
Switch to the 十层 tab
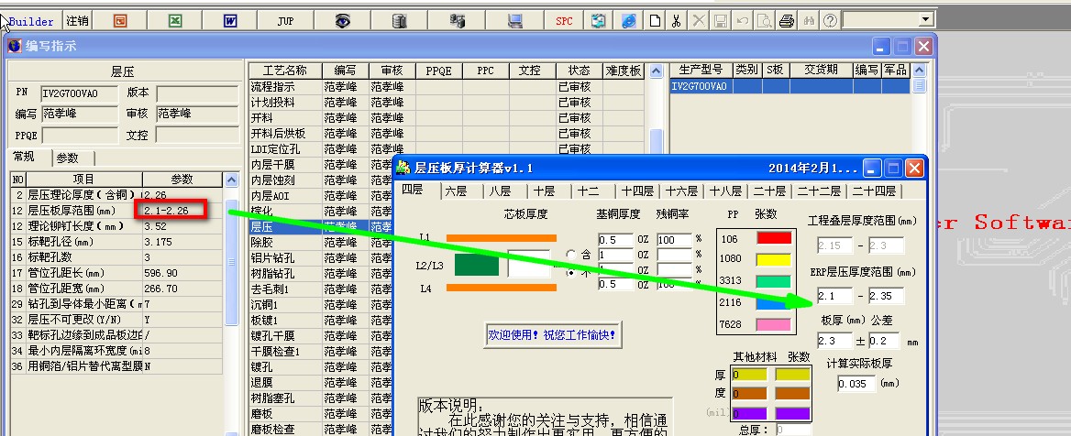544,191
